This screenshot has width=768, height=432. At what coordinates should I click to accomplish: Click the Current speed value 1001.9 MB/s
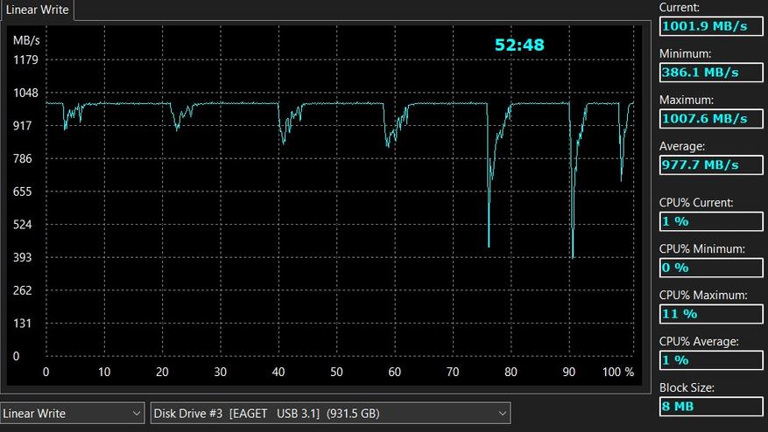[x=711, y=26]
